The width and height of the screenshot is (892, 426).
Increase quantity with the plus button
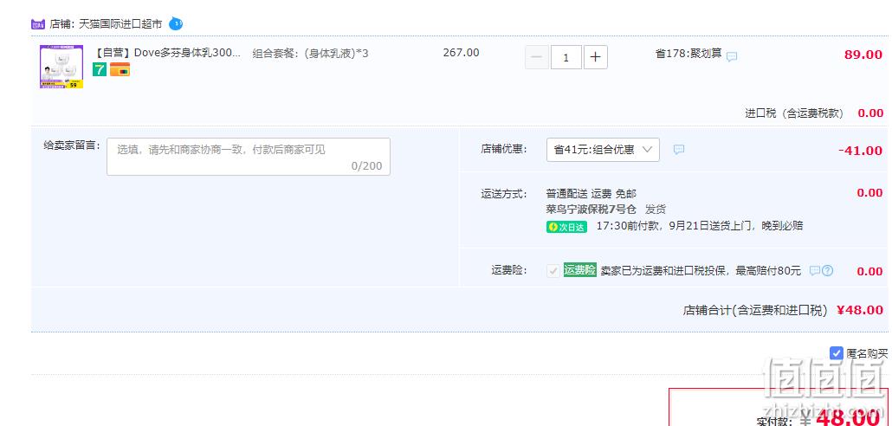[x=596, y=57]
